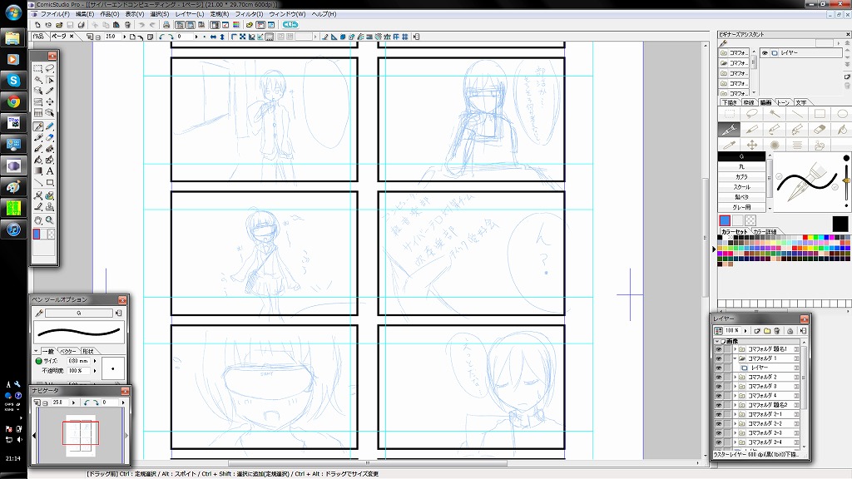Select the pen icon in Beginner's Assistant
This screenshot has width=852, height=479.
(729, 129)
